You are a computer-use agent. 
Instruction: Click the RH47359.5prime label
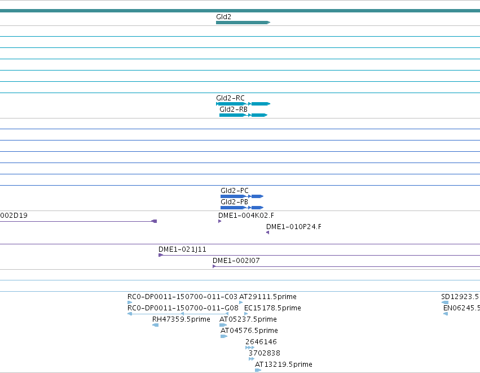(181, 319)
